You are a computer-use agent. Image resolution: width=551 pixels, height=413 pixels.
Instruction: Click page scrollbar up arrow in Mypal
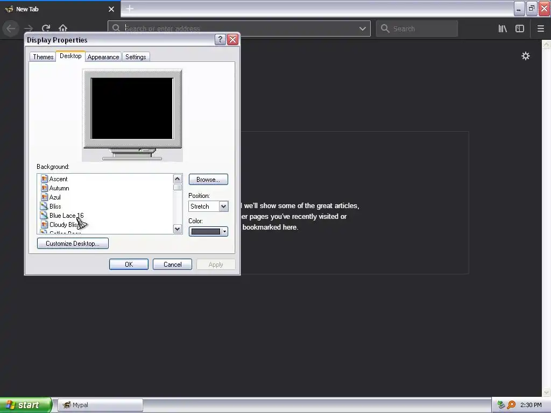pyautogui.click(x=546, y=44)
